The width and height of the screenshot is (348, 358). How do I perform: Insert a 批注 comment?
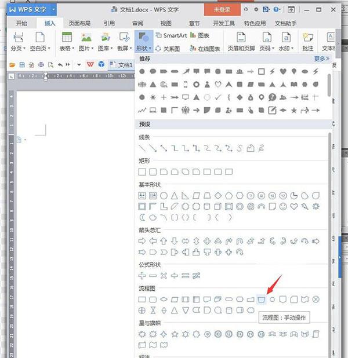308,42
